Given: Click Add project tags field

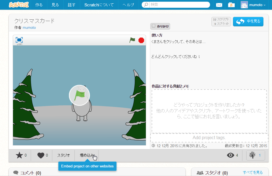Looking at the screenshot, I should point(209,137).
